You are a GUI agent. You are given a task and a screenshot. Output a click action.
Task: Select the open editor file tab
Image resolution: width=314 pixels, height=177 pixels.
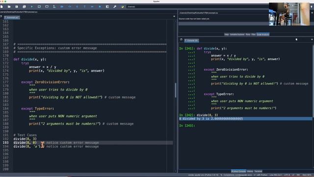click(x=12, y=18)
